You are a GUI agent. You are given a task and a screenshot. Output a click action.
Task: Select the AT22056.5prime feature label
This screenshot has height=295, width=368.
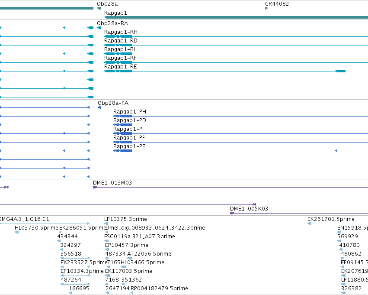pyautogui.click(x=149, y=254)
